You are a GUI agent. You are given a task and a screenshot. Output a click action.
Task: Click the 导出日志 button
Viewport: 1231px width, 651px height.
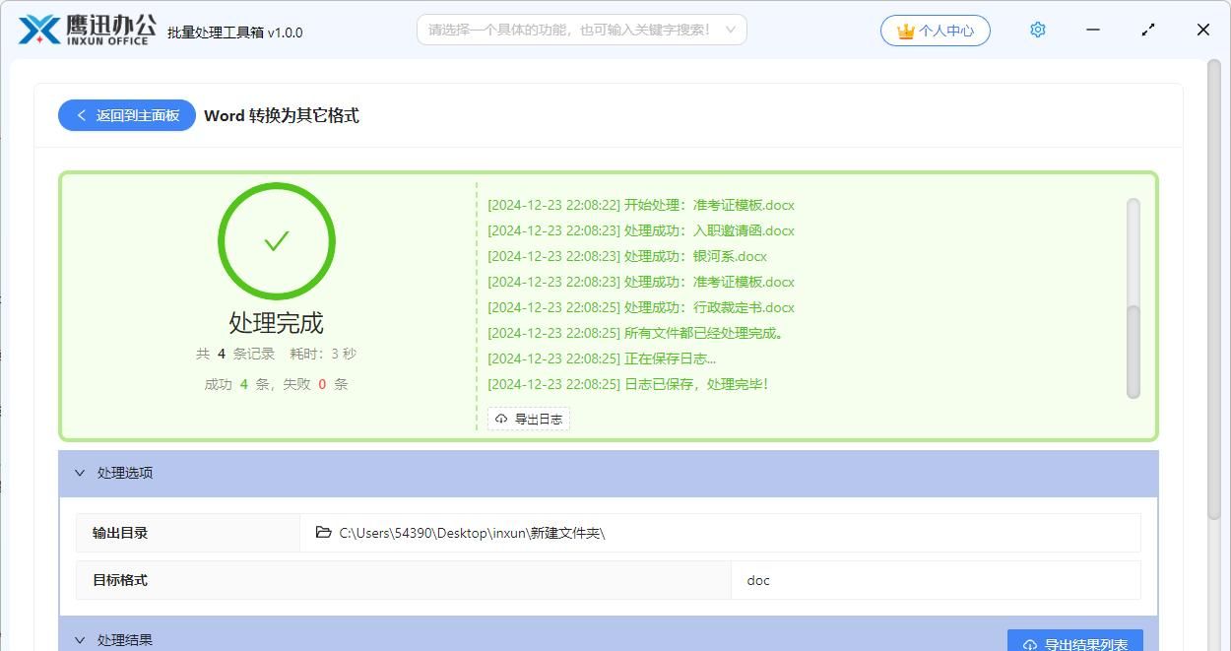[529, 418]
